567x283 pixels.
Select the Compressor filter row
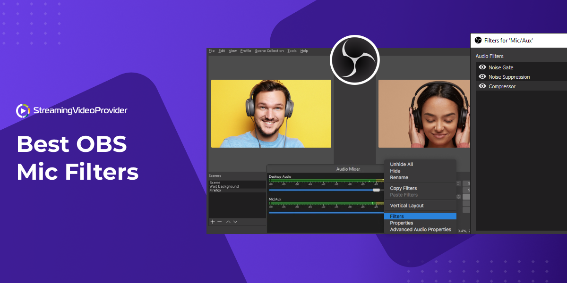[x=521, y=86]
